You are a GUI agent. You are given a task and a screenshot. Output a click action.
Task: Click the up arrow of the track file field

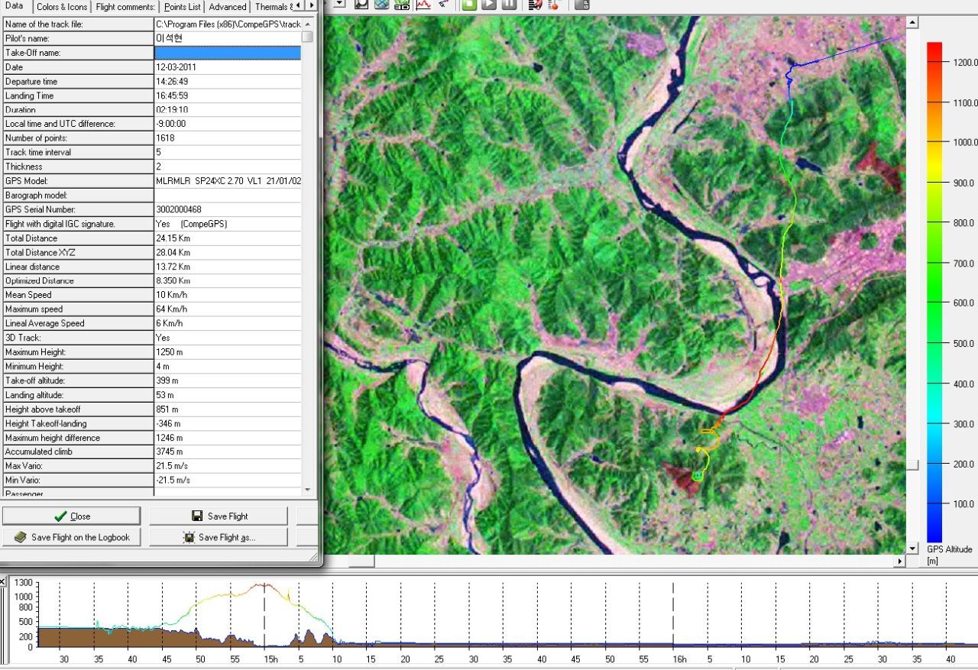point(307,24)
